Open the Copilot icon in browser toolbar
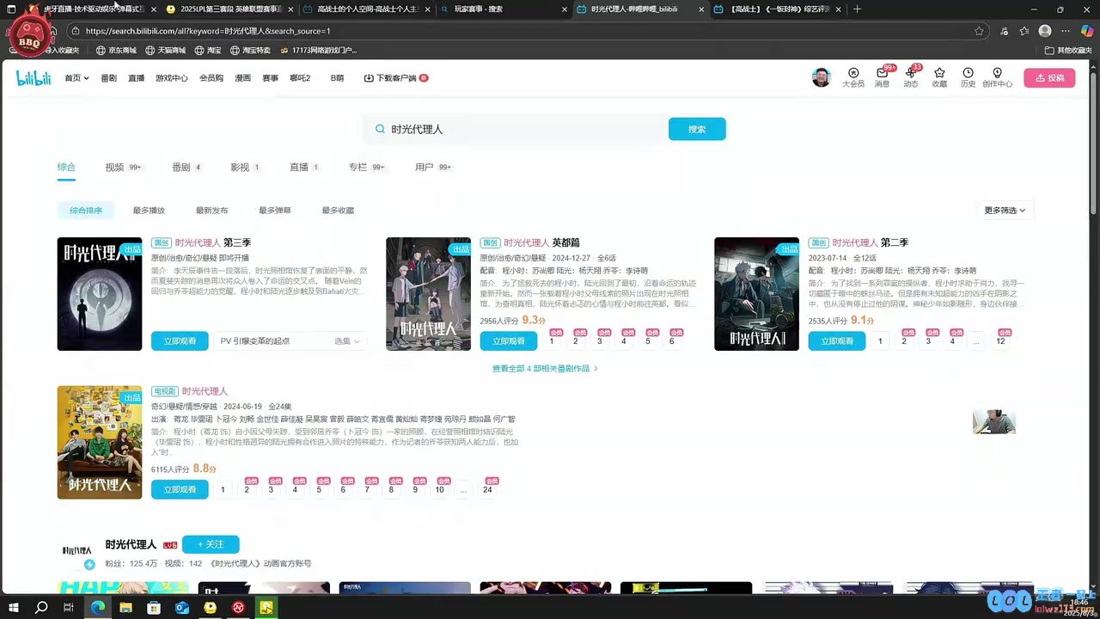Screen dimensions: 1100x619 (1086, 31)
